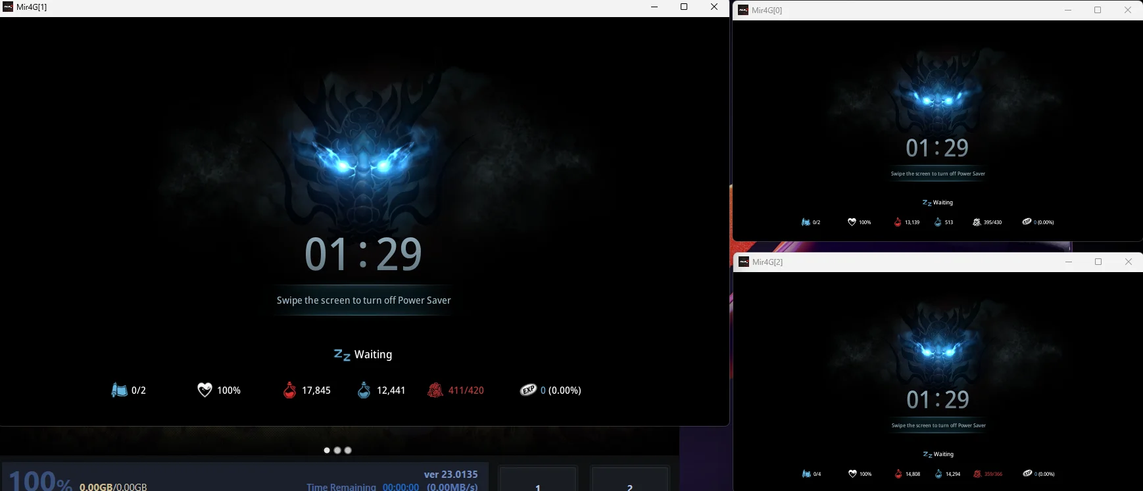The height and width of the screenshot is (491, 1143).
Task: Click the red bag inventory icon in Mir4G[2]
Action: 977,474
